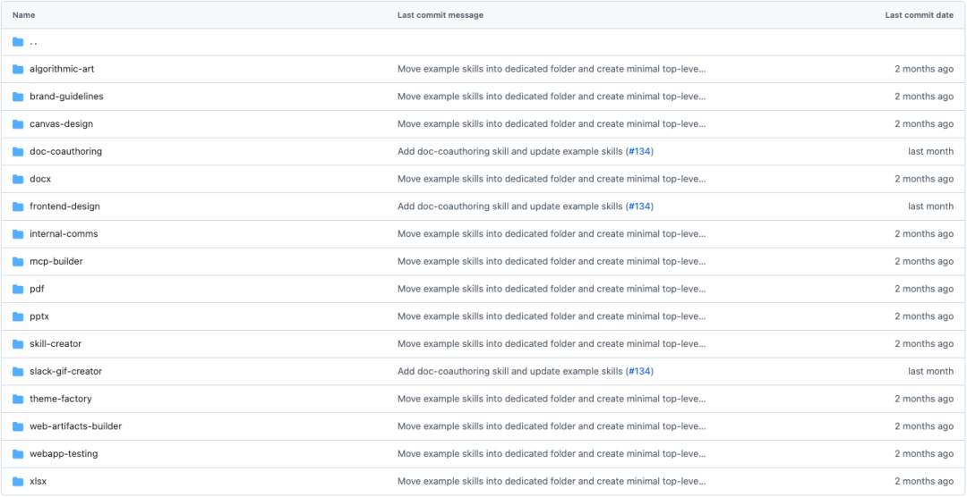Click the canvas-design folder icon
The image size is (967, 497).
pos(18,124)
